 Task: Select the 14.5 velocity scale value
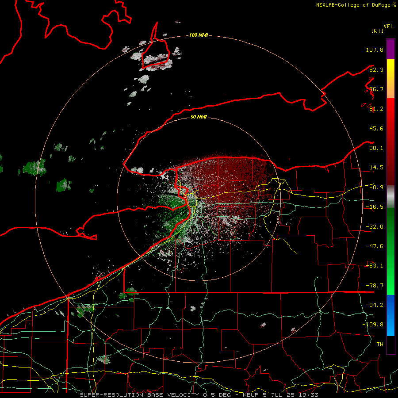(x=376, y=168)
